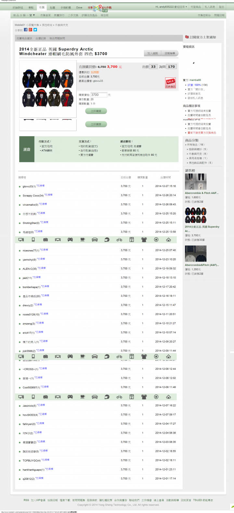Click house icon in bar below 馬鍾瑄 row
This screenshot has width=234, height=513.
(168, 240)
